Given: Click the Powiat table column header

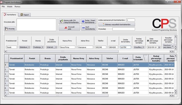Looking at the screenshot, I should [32, 58].
